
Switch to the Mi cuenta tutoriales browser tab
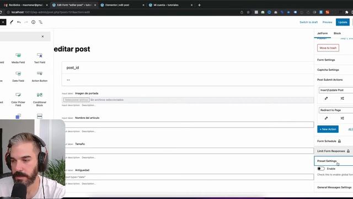[x=171, y=5]
